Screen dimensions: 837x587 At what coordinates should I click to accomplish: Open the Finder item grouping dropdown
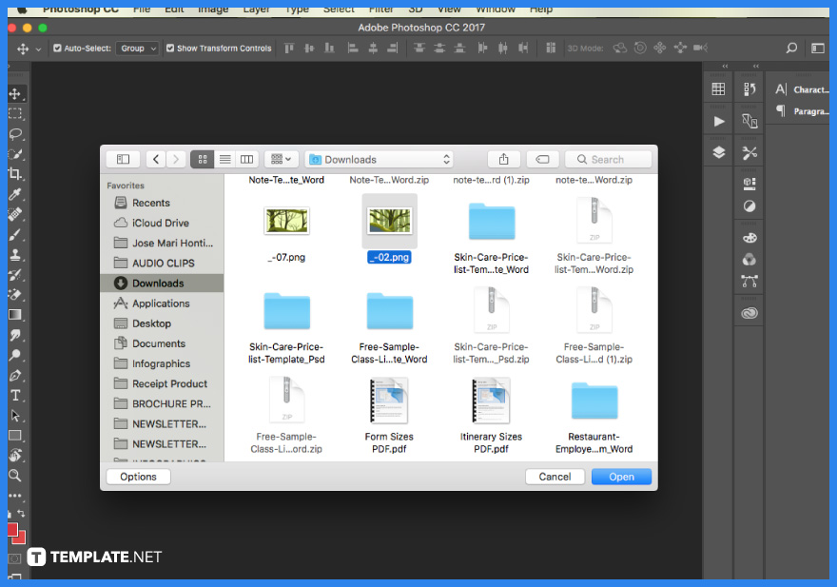click(x=279, y=159)
